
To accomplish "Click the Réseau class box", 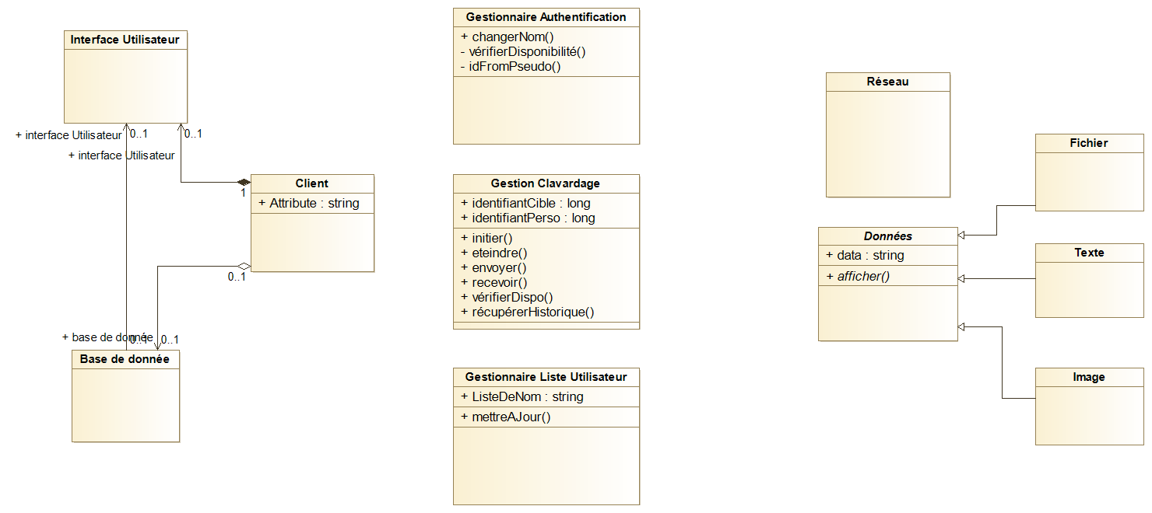I will point(888,134).
